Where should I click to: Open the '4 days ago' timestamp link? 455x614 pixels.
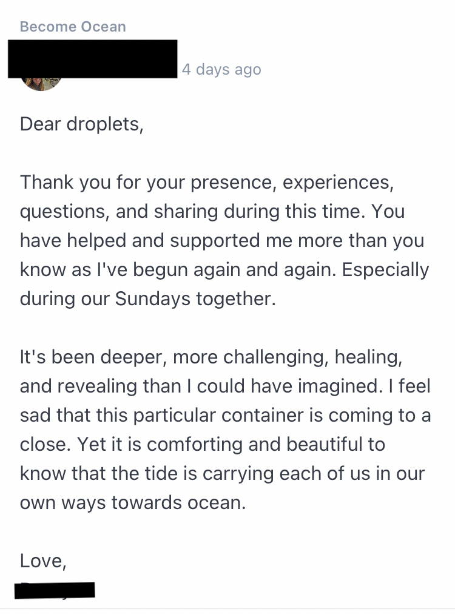[x=221, y=69]
